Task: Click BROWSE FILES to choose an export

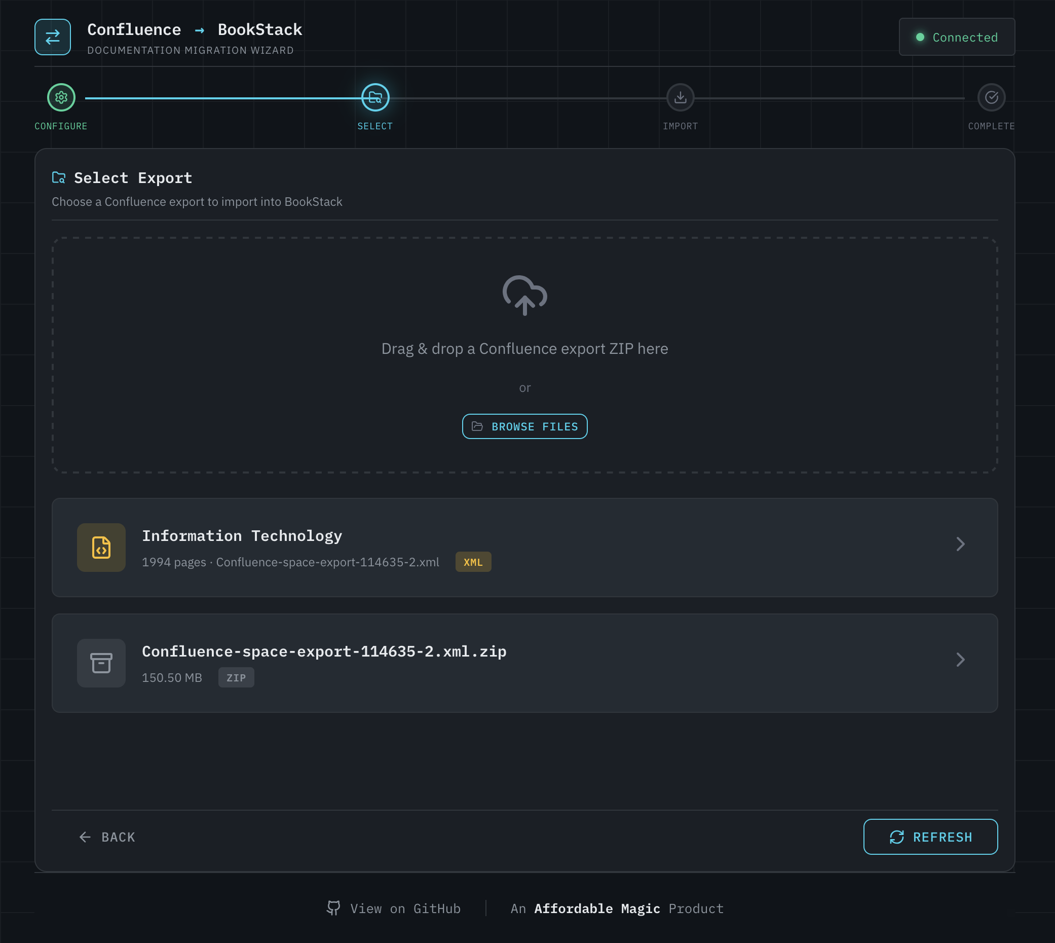Action: click(524, 426)
